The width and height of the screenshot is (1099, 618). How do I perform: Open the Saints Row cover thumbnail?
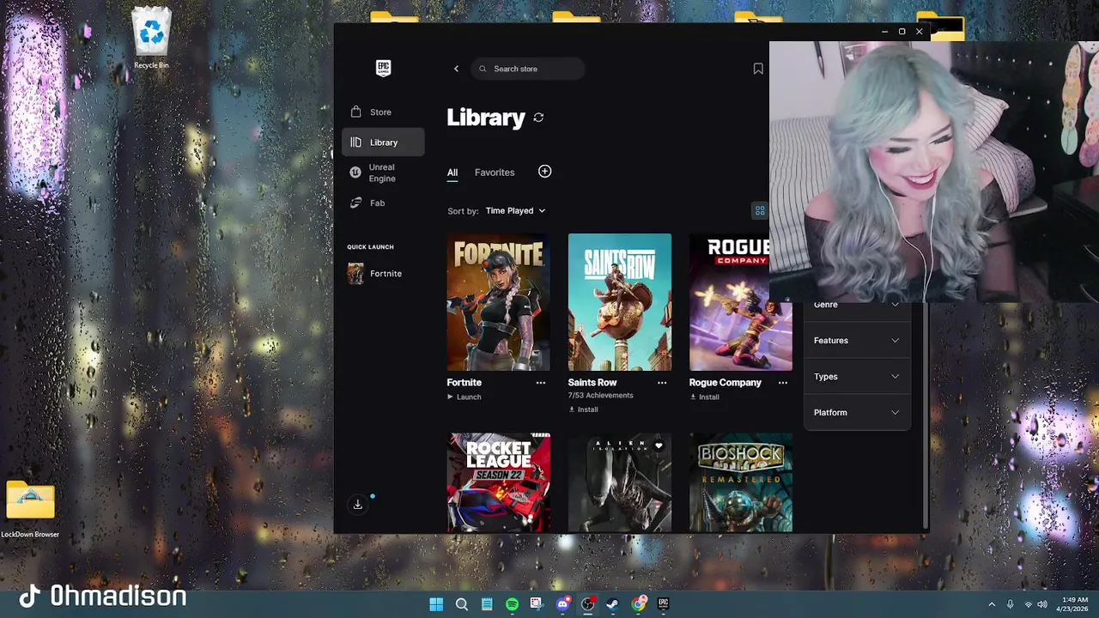(x=620, y=302)
